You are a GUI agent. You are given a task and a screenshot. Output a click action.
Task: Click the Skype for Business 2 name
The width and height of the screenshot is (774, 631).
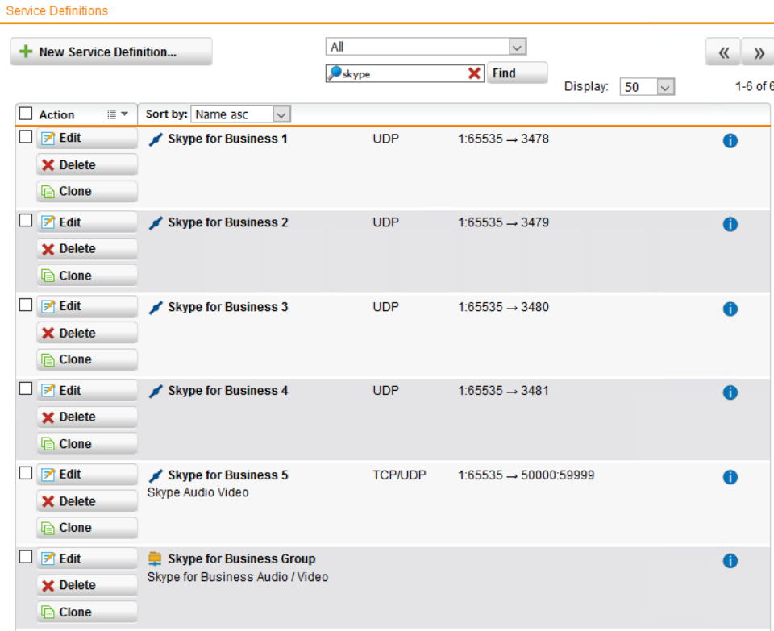[228, 223]
